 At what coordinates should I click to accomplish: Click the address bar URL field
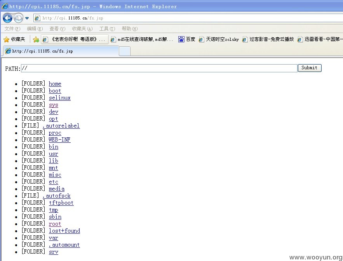click(x=188, y=18)
